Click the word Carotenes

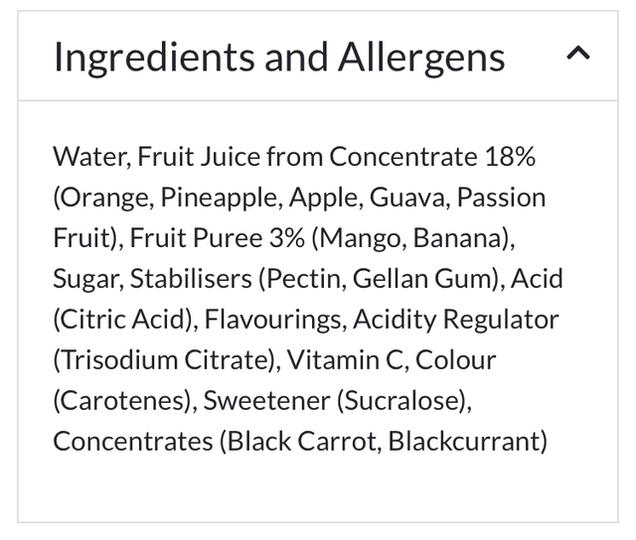(x=122, y=400)
